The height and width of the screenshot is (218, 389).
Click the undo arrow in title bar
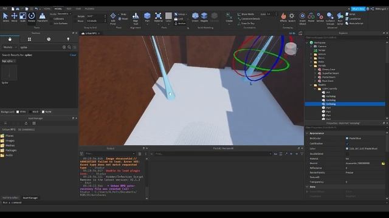(36, 8)
